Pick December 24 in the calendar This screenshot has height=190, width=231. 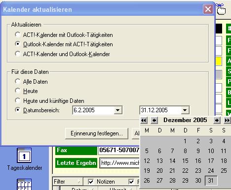(x=211, y=171)
